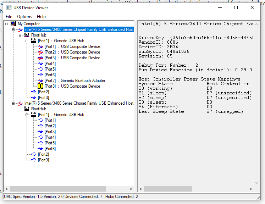
Task: Click the Debug Port Number line
Action: click(168, 65)
